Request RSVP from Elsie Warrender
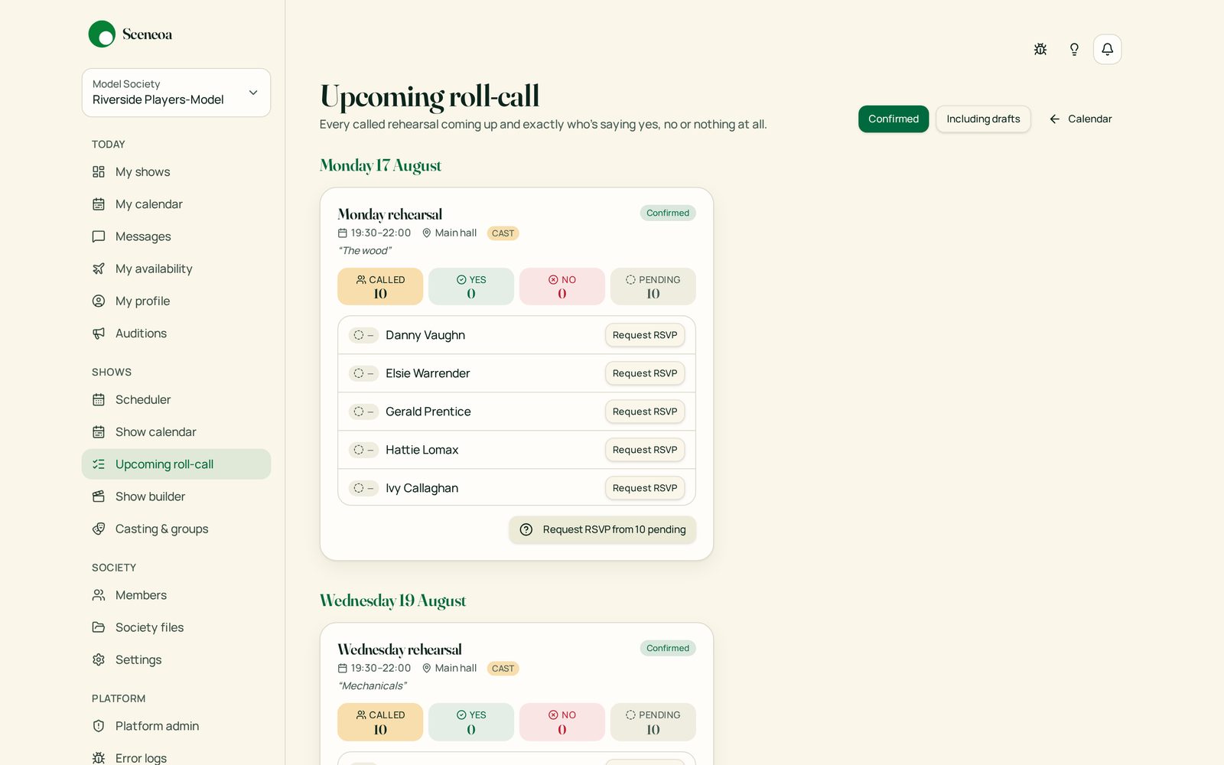The height and width of the screenshot is (765, 1224). [645, 373]
